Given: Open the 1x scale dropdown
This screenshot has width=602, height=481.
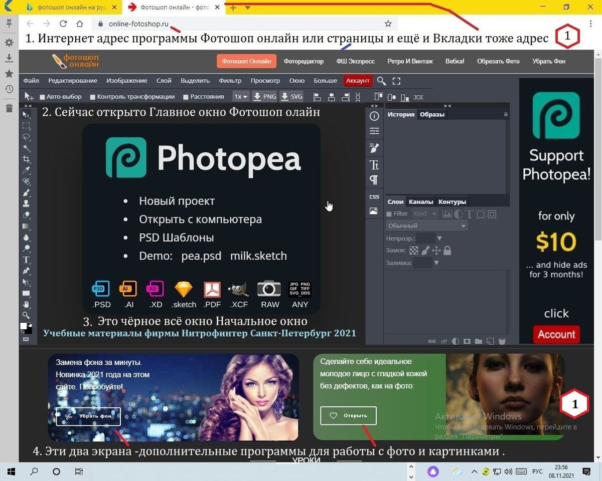Looking at the screenshot, I should [241, 97].
